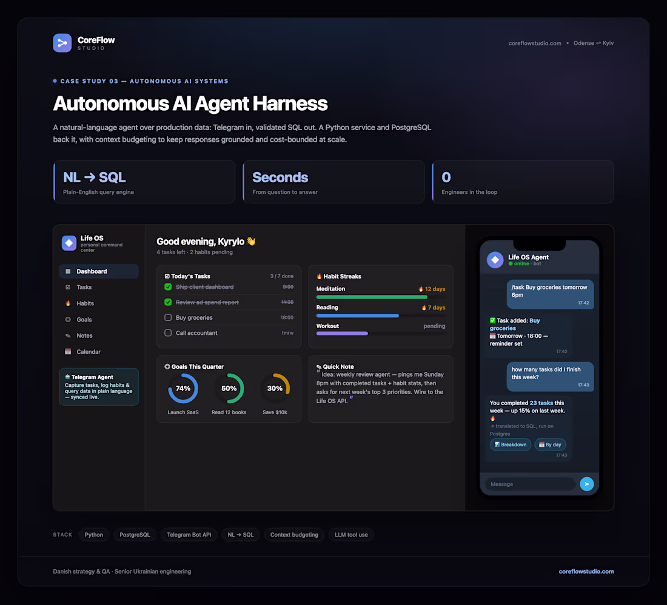Check off the Buy groceries task
The height and width of the screenshot is (605, 667).
click(x=168, y=317)
